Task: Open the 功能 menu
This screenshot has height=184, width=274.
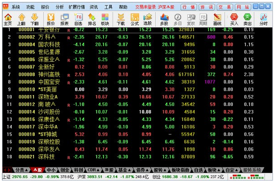Action: [x=30, y=7]
